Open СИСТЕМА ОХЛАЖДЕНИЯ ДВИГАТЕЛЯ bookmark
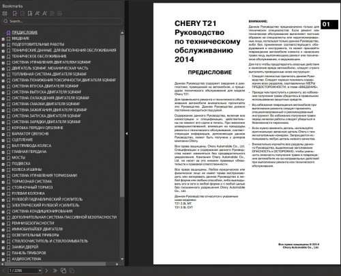This screenshot has width=341, height=276. pyautogui.click(x=50, y=98)
